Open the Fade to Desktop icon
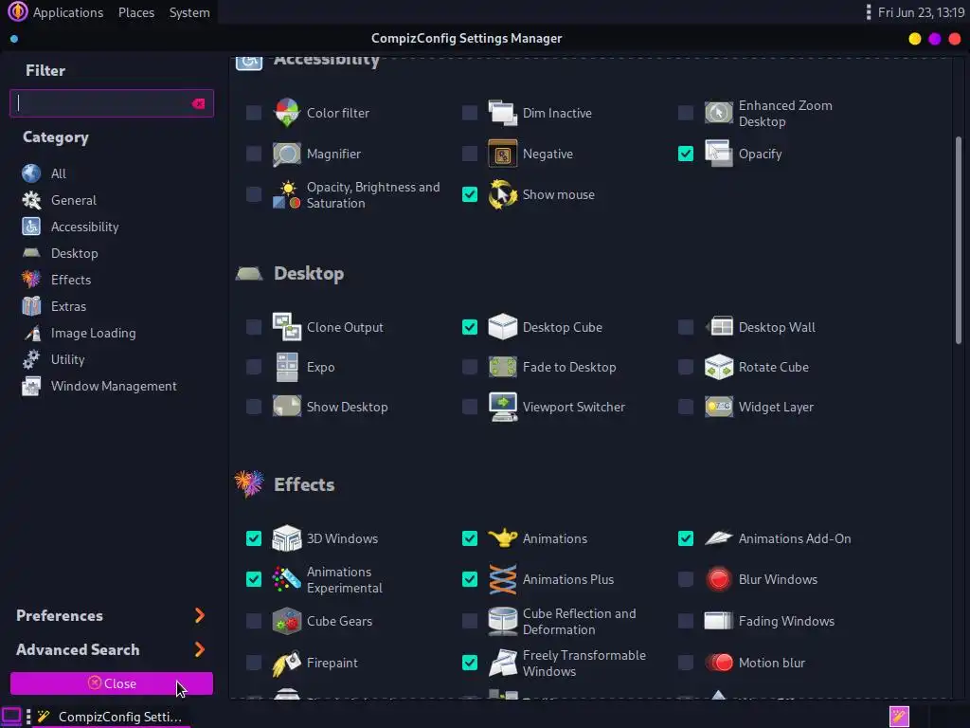 point(502,367)
